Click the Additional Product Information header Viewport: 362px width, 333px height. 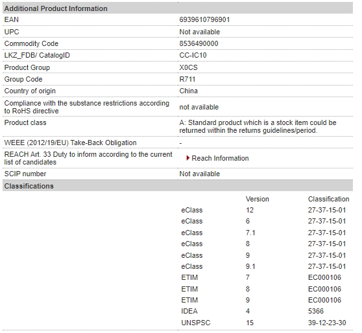click(x=178, y=8)
